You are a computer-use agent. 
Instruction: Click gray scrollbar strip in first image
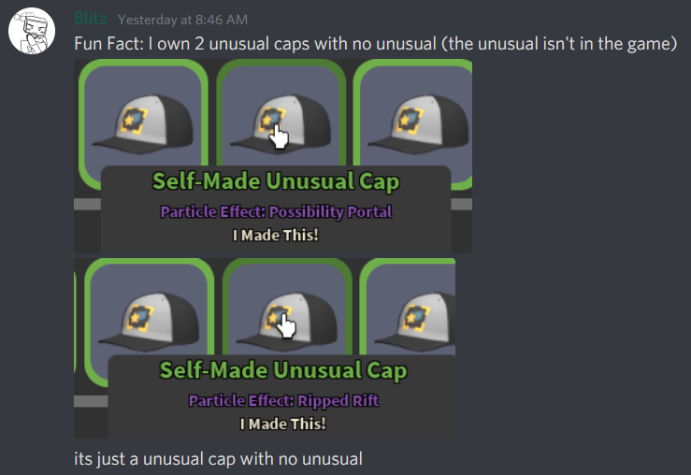[87, 204]
